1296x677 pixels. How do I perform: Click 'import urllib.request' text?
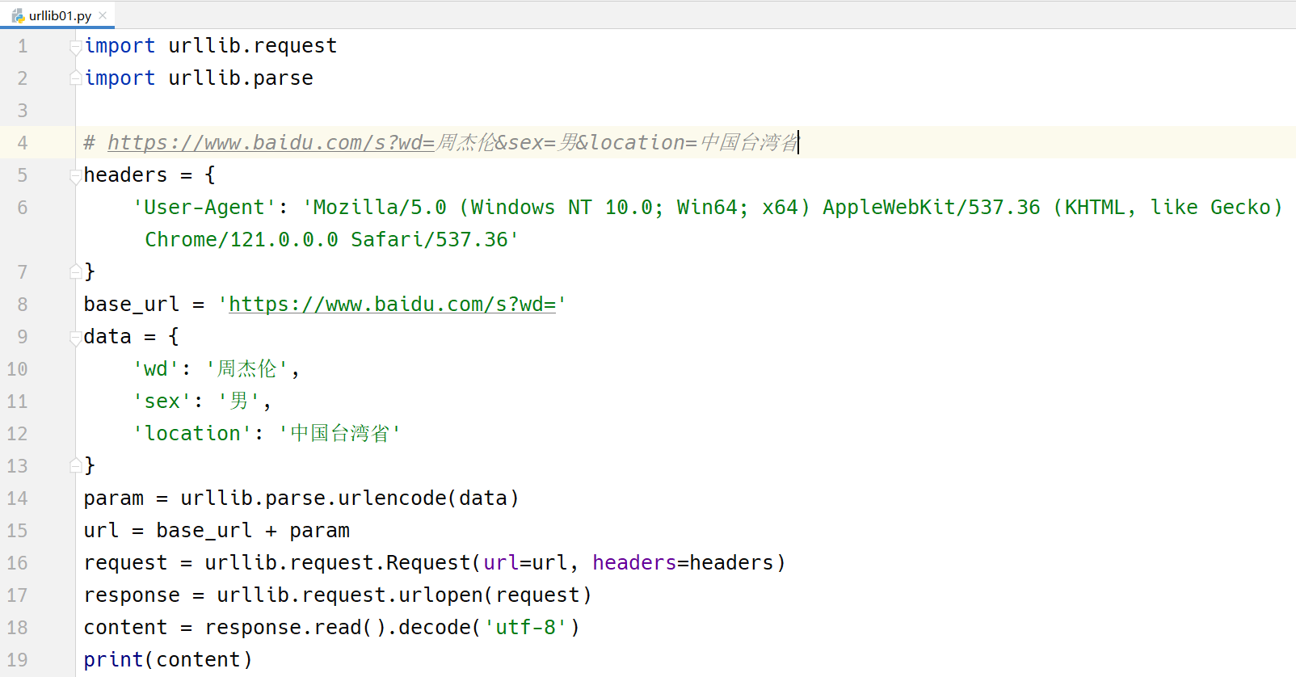click(x=210, y=46)
